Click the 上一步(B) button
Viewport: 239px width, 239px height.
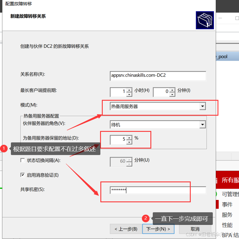click(x=127, y=229)
